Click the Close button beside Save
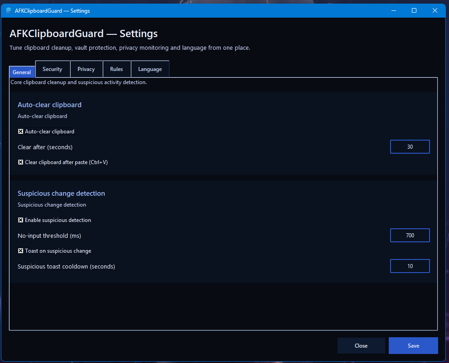This screenshot has height=363, width=449. click(361, 346)
